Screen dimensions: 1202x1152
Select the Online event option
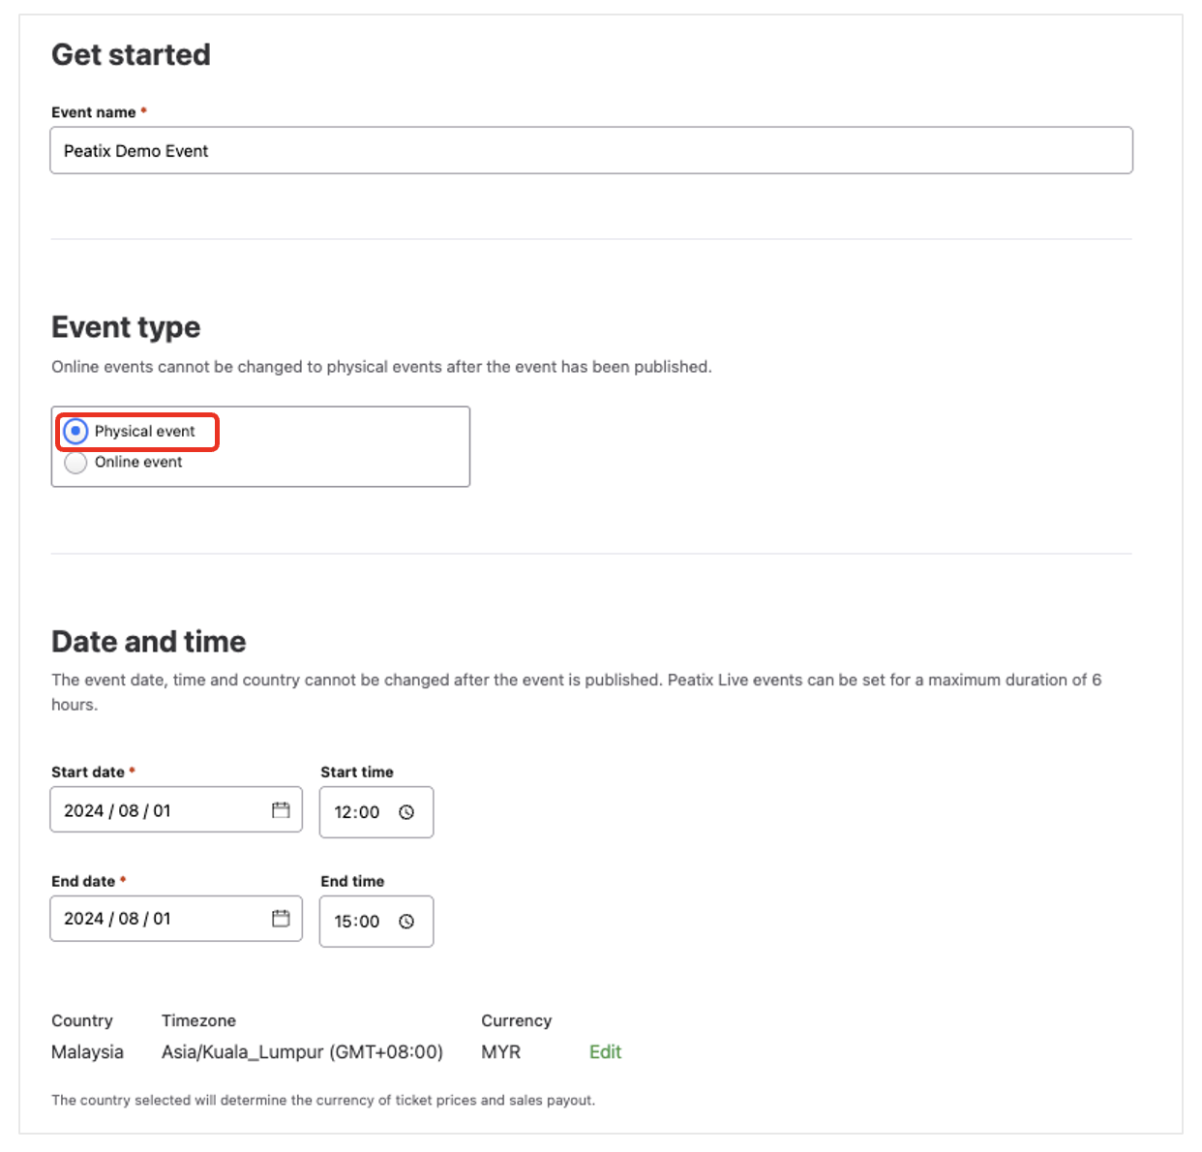75,463
